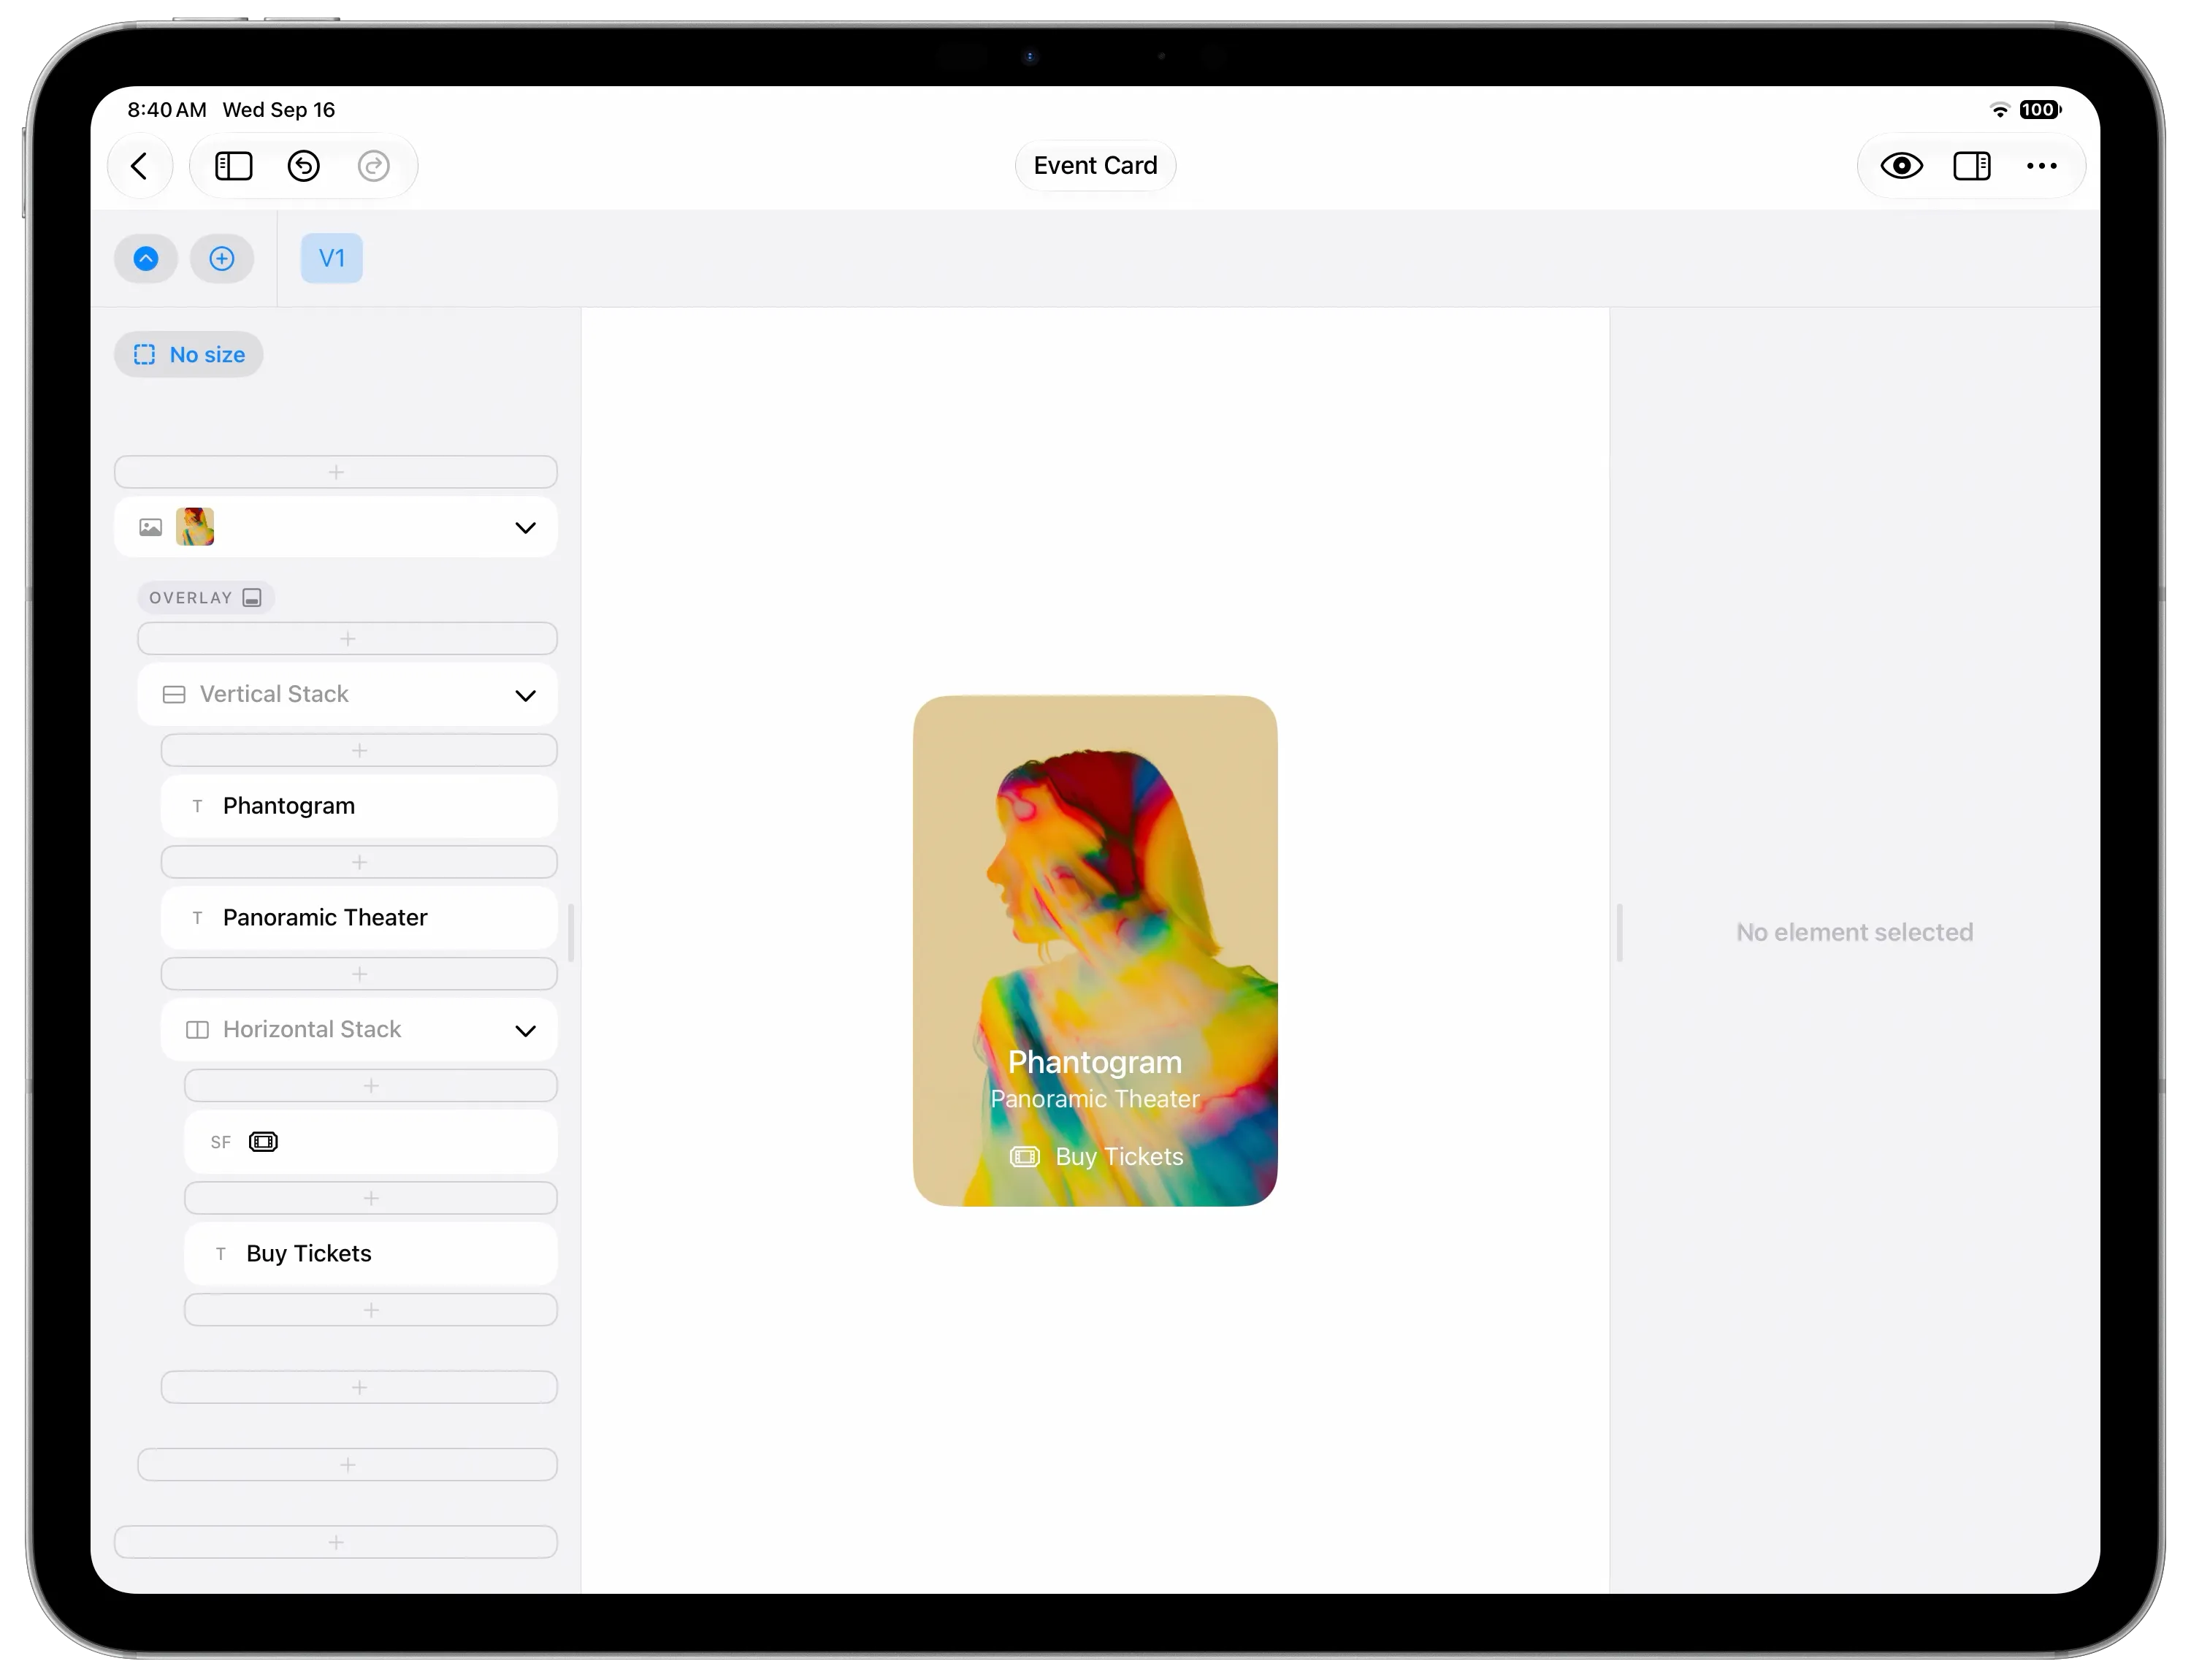This screenshot has height=1680, width=2191.
Task: Select the Phantogram text element
Action: pyautogui.click(x=359, y=807)
